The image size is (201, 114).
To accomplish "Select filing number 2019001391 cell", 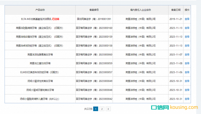I will pos(94,19).
